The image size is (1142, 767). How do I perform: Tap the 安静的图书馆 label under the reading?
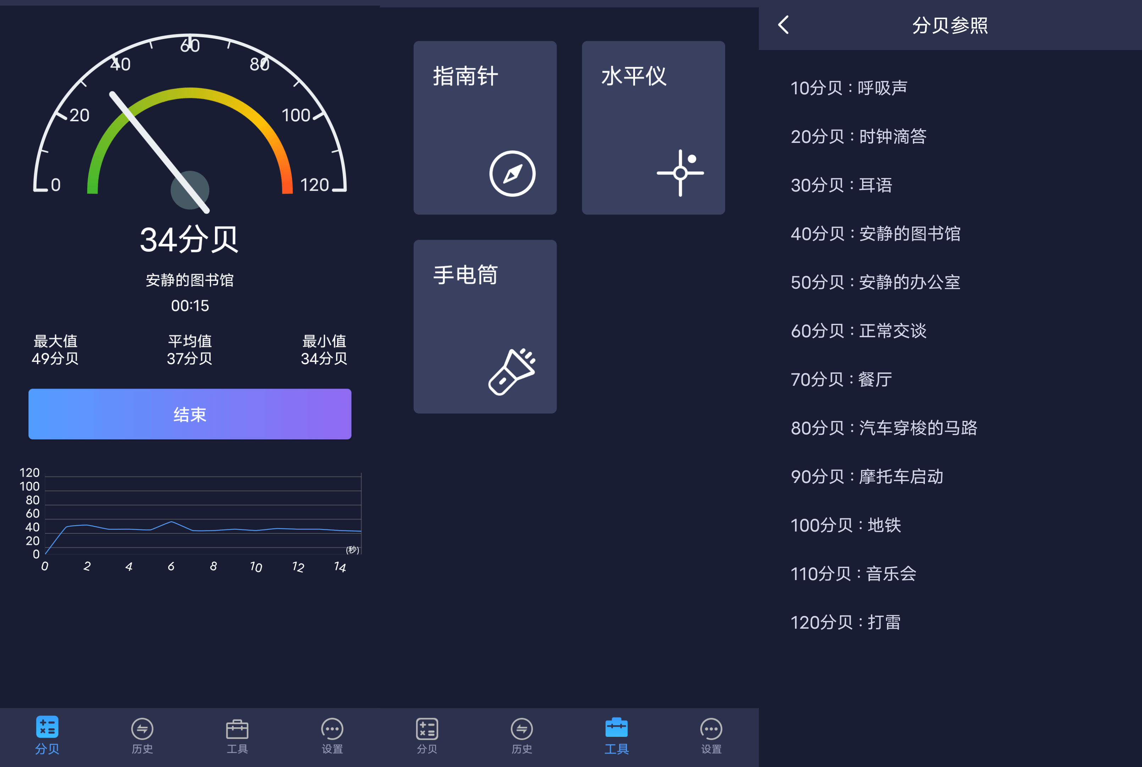click(190, 280)
